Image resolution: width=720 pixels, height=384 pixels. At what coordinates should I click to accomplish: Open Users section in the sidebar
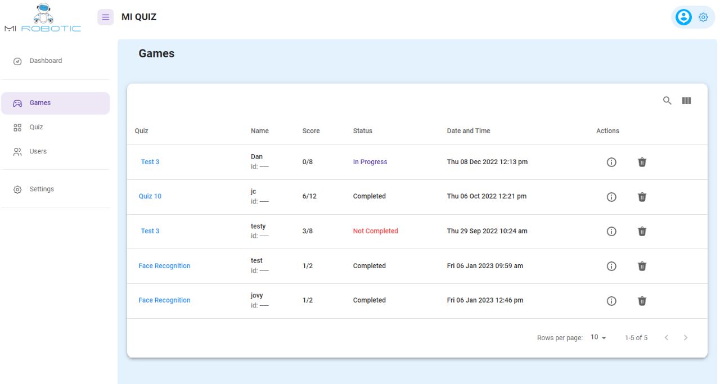(x=38, y=151)
